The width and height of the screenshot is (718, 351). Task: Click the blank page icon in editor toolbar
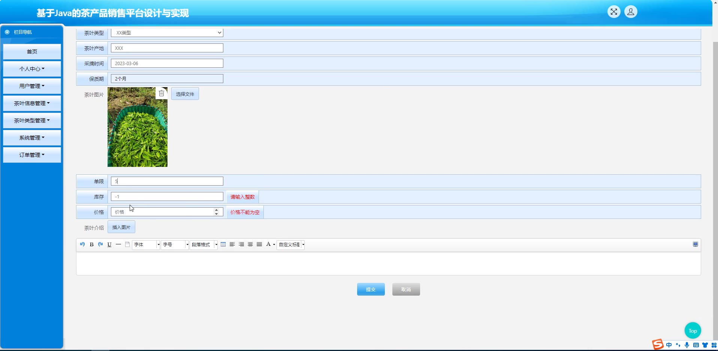[x=127, y=244]
